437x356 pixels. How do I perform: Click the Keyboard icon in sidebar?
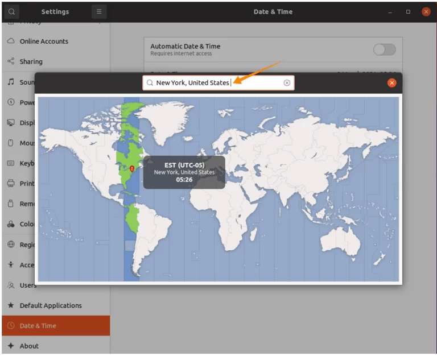(x=11, y=163)
